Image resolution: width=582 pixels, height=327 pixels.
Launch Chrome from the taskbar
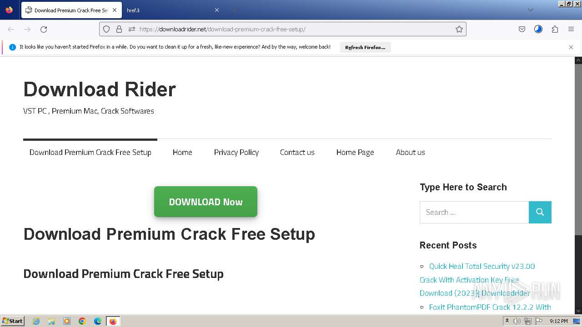click(x=82, y=321)
